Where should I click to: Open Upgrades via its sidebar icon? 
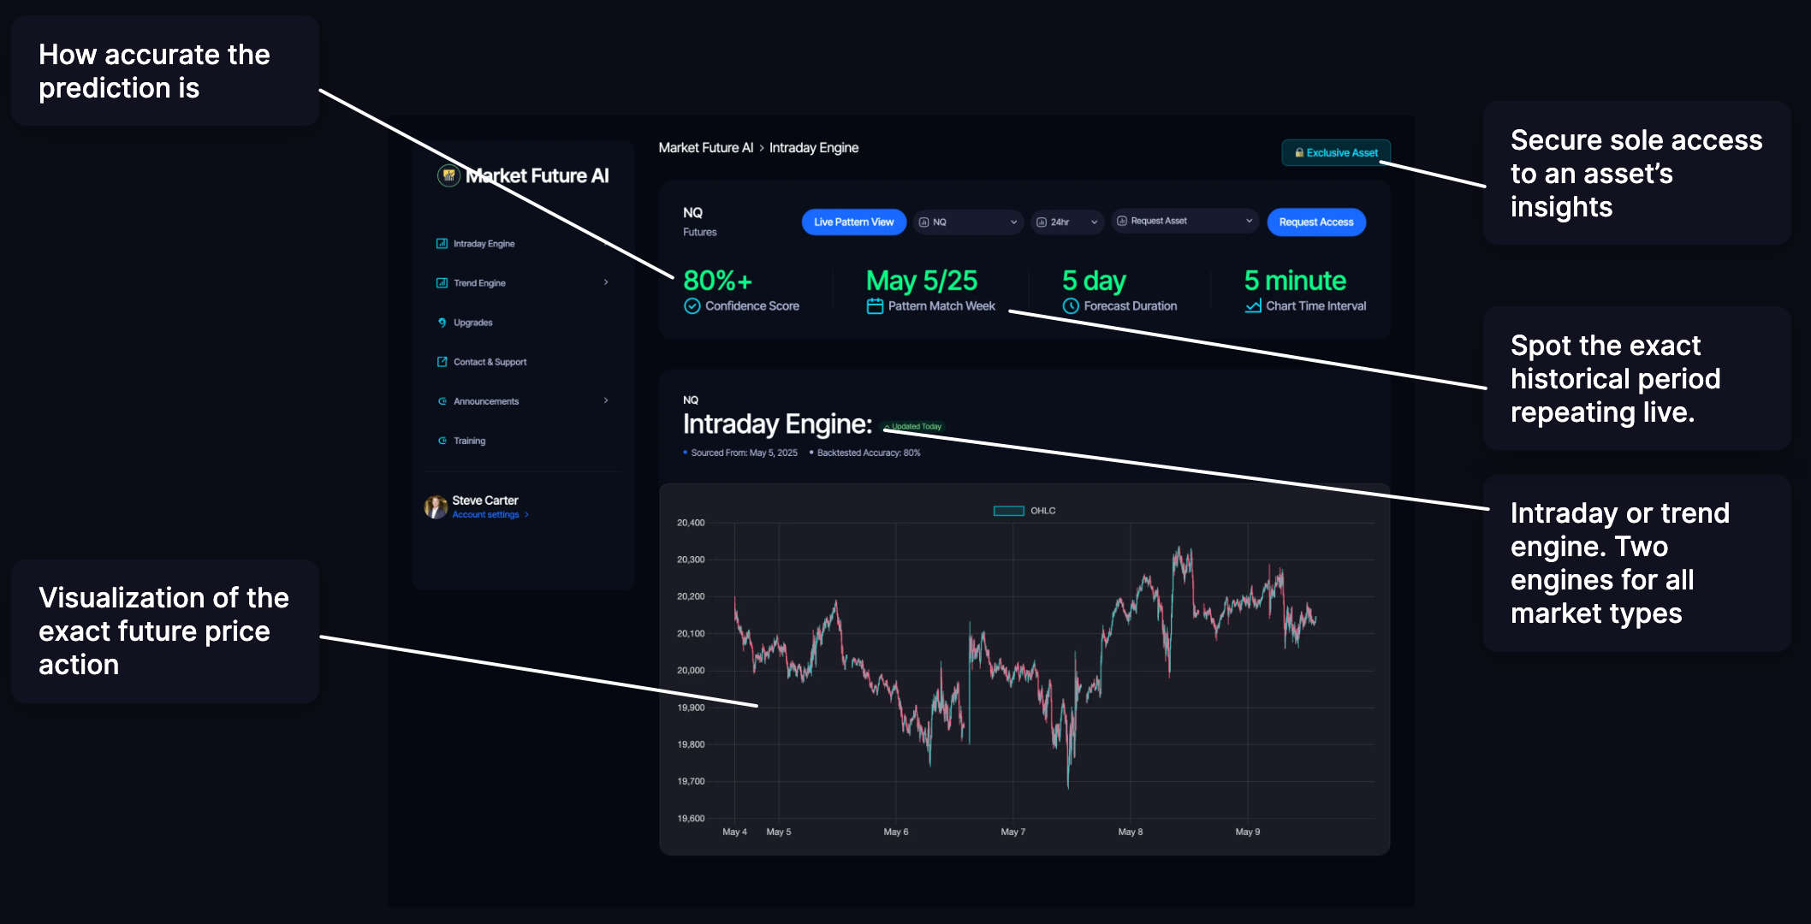point(442,323)
